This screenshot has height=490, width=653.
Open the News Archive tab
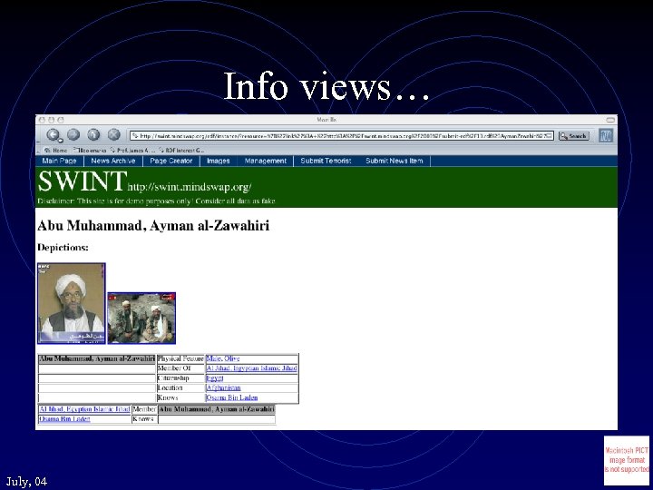click(113, 161)
